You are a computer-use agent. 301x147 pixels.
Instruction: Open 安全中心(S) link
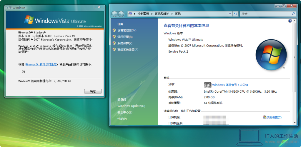pyautogui.click(x=125, y=112)
